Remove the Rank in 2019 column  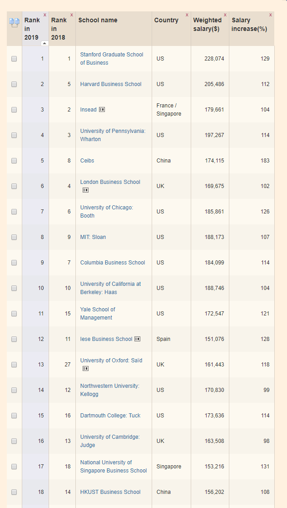click(x=45, y=15)
